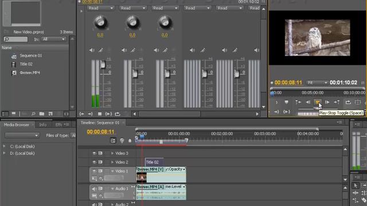Select Sequence 01 in Project panel

point(30,56)
